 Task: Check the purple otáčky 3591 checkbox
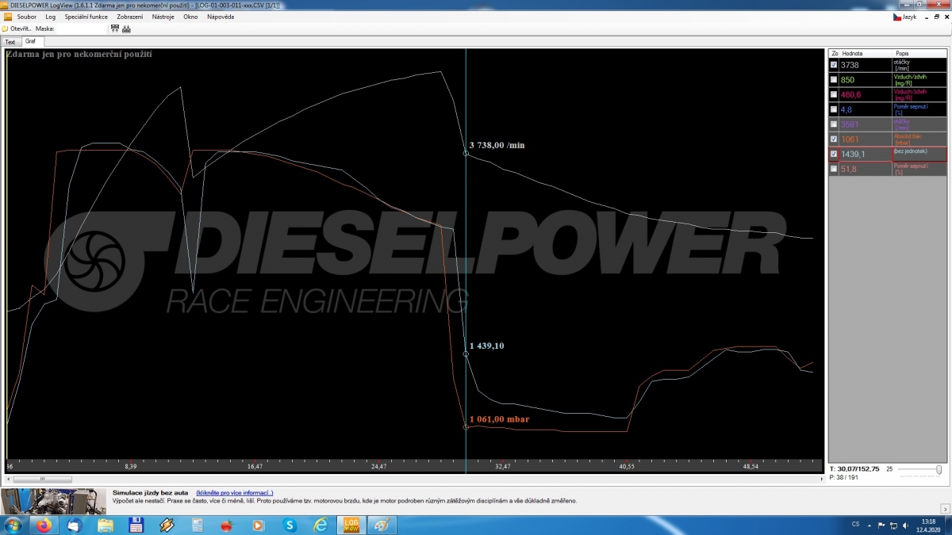[x=833, y=124]
